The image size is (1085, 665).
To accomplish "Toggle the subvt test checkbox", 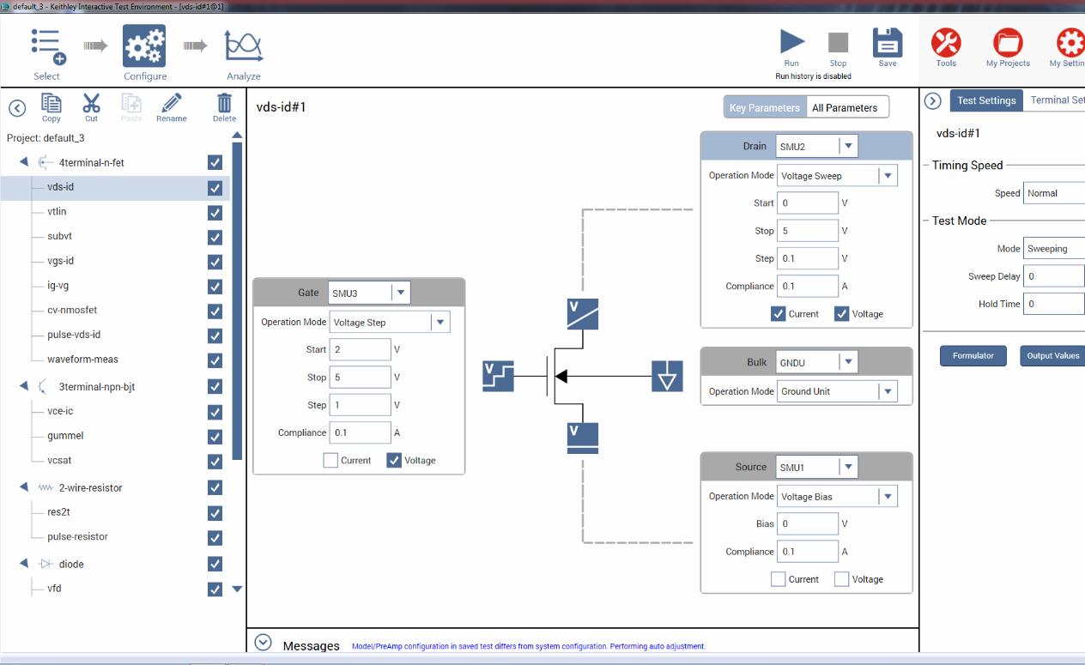I will pos(215,237).
